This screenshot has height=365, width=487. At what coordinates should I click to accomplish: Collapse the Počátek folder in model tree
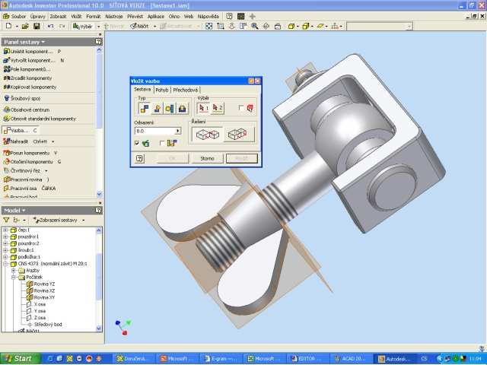14,278
